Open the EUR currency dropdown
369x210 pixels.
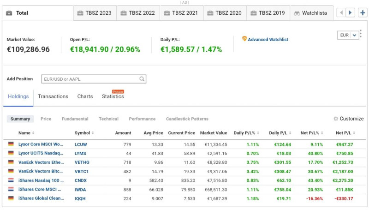(348, 35)
